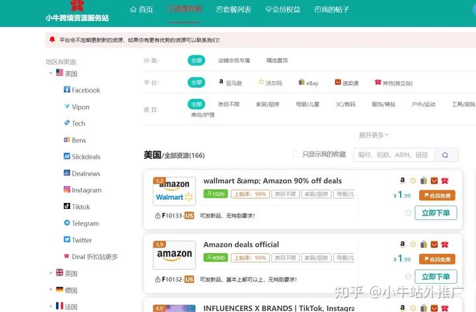Focus the 编号、名称、ASIN search field
476x312 pixels.
394,155
